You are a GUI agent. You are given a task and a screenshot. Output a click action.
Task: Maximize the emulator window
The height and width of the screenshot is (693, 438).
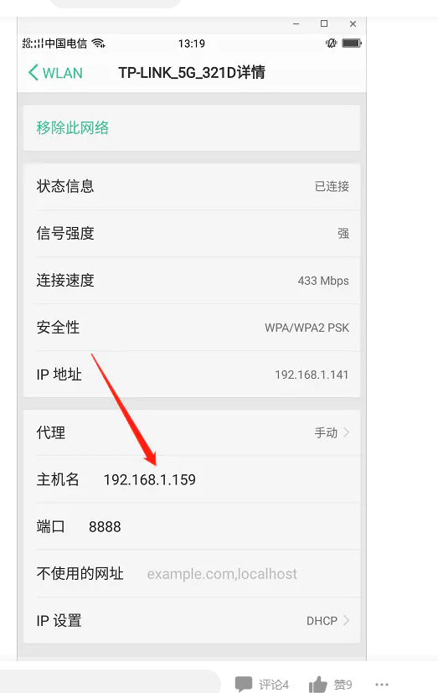pyautogui.click(x=324, y=23)
